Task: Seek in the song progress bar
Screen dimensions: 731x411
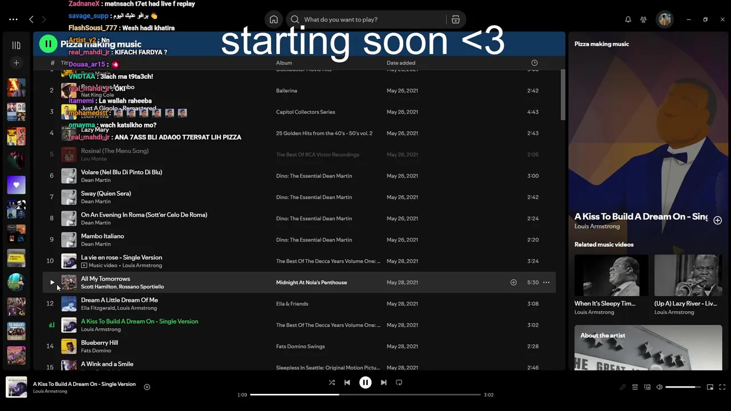Action: tap(365, 394)
